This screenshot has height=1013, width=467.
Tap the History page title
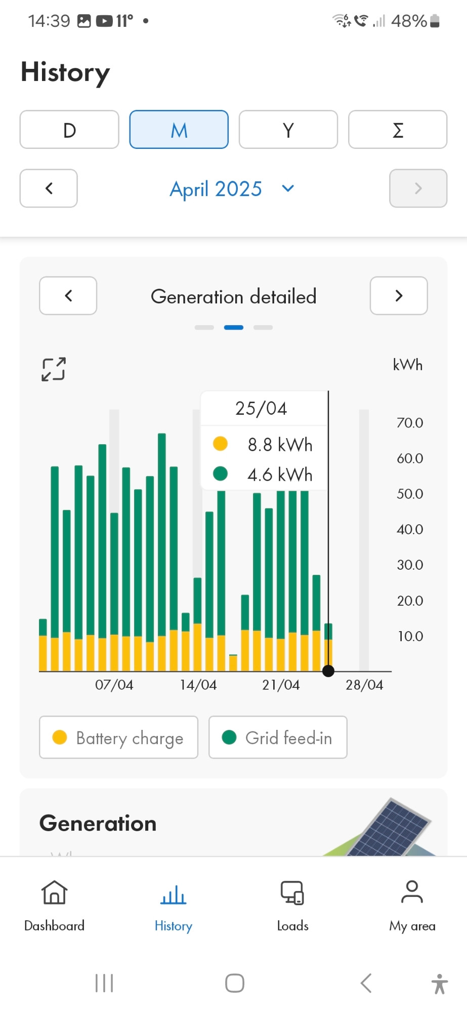65,72
